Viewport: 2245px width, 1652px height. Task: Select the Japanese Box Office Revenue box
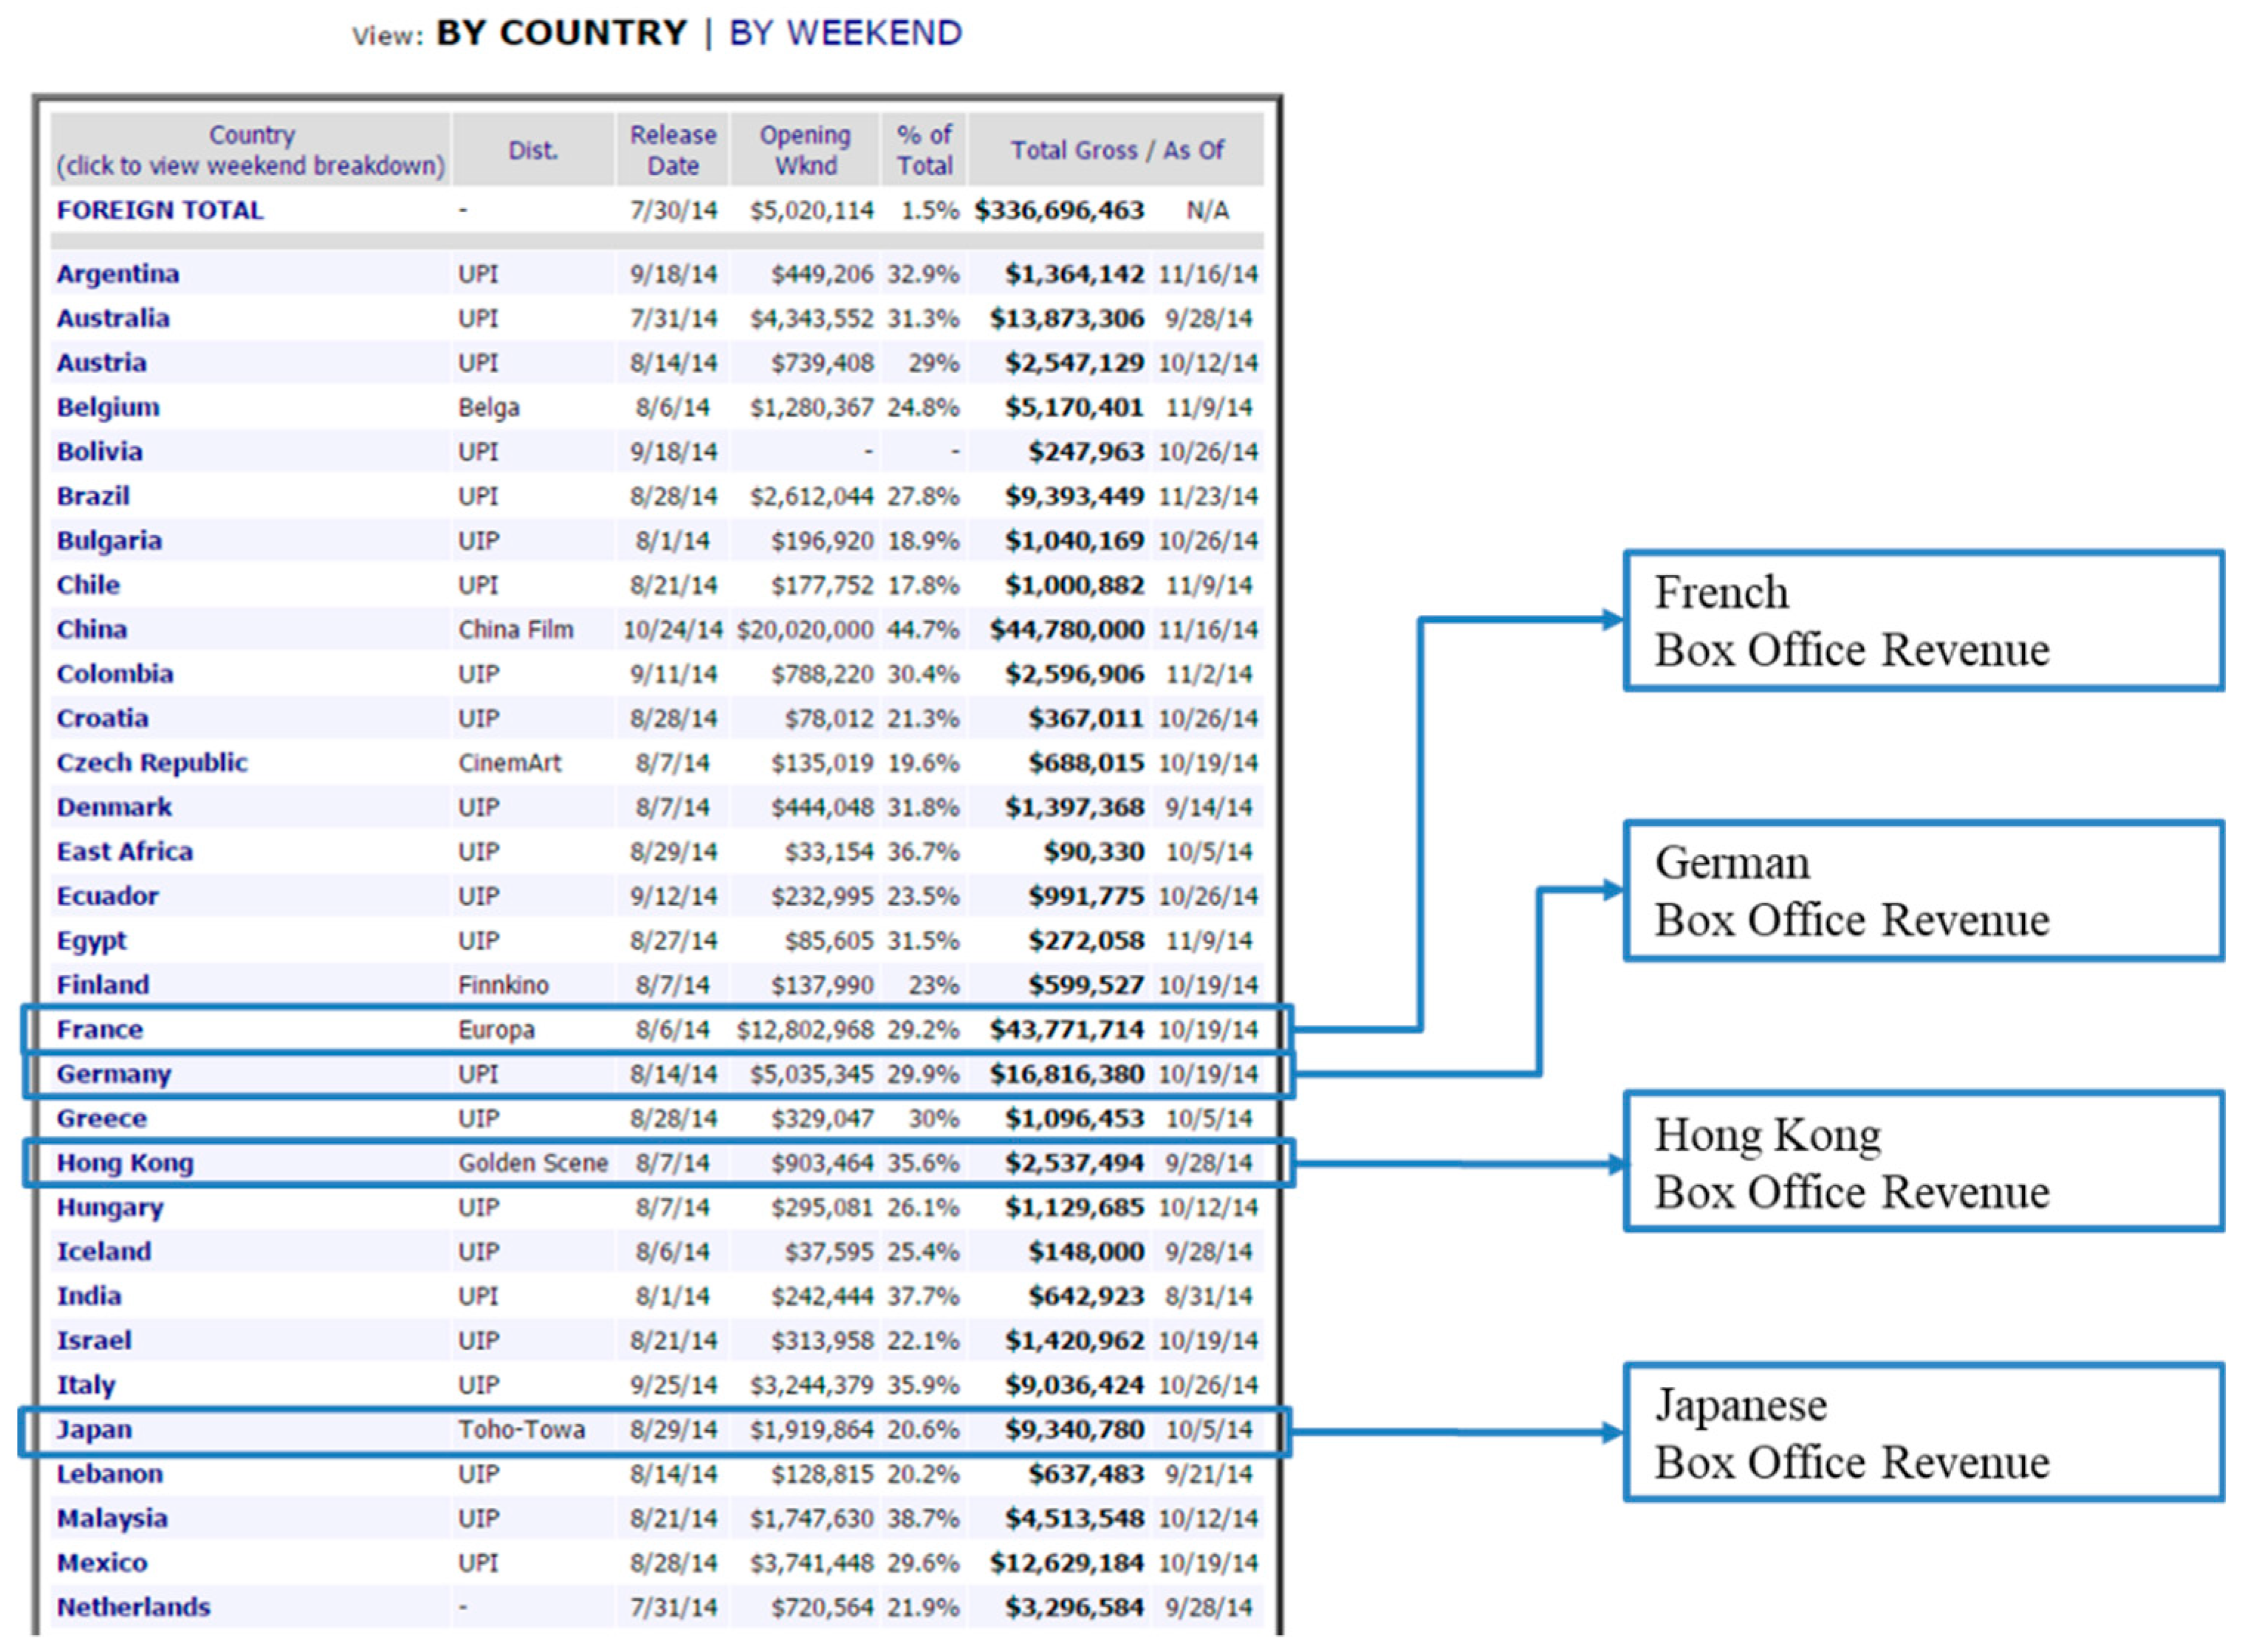click(x=1922, y=1433)
